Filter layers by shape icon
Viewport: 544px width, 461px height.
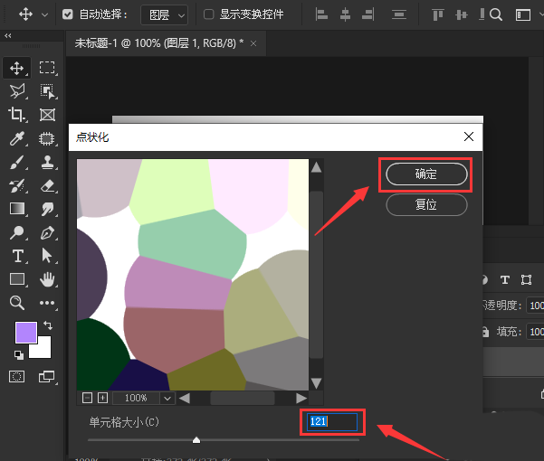click(x=526, y=279)
